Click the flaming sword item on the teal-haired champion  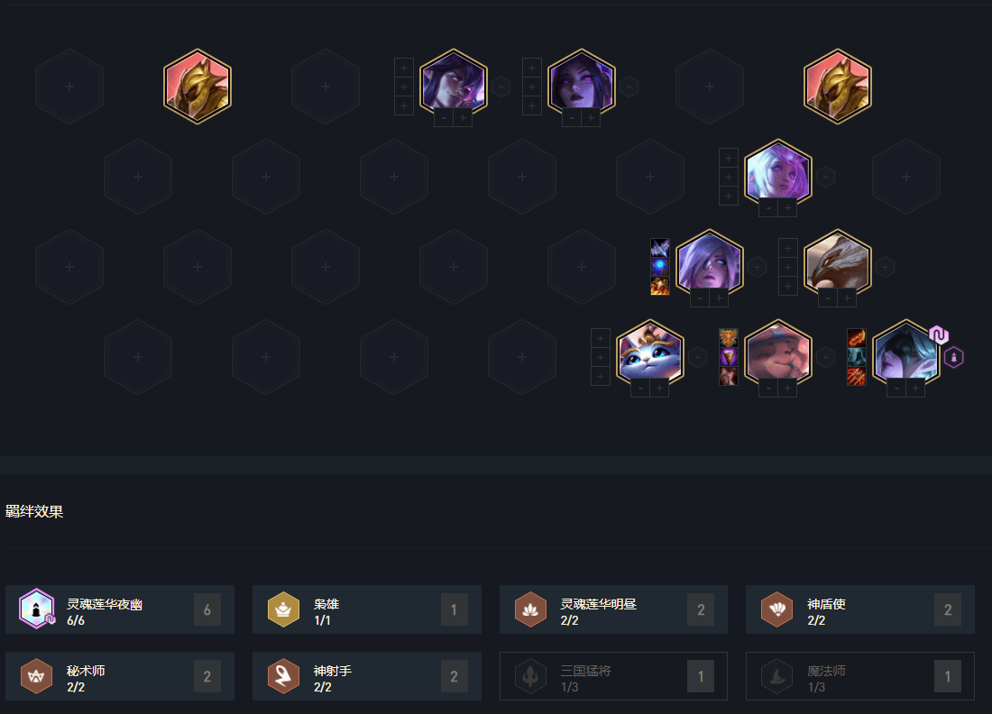pyautogui.click(x=857, y=338)
